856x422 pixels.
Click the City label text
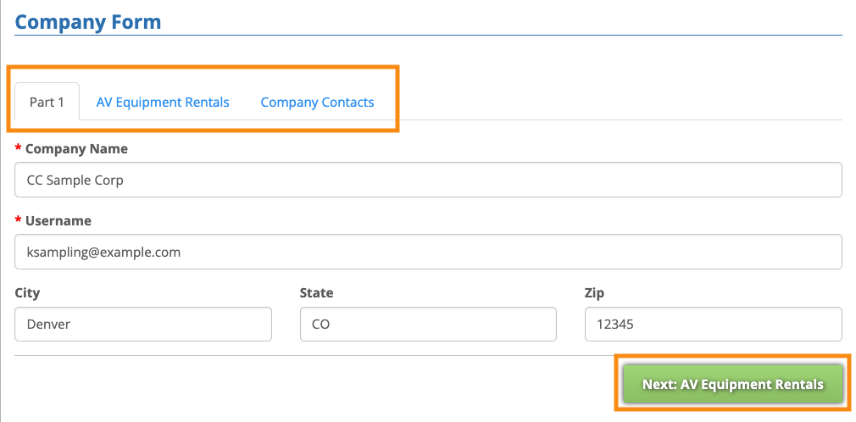[x=27, y=293]
